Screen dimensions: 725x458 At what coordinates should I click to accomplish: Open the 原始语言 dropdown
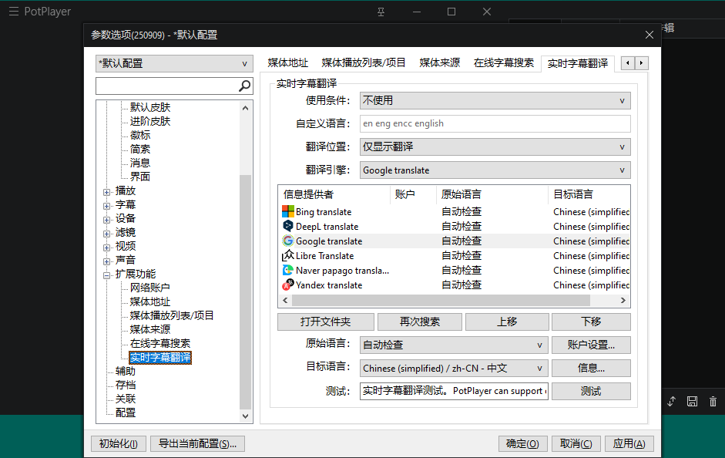pyautogui.click(x=454, y=345)
